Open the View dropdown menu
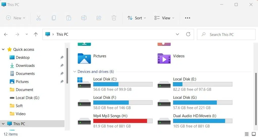The width and height of the screenshot is (258, 137). 164,18
